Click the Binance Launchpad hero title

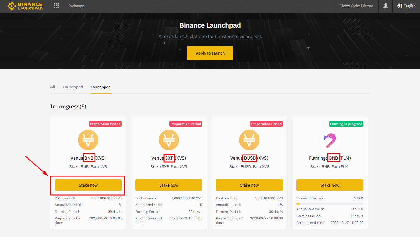pyautogui.click(x=210, y=25)
